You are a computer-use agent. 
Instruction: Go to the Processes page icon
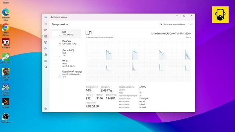tap(46, 30)
